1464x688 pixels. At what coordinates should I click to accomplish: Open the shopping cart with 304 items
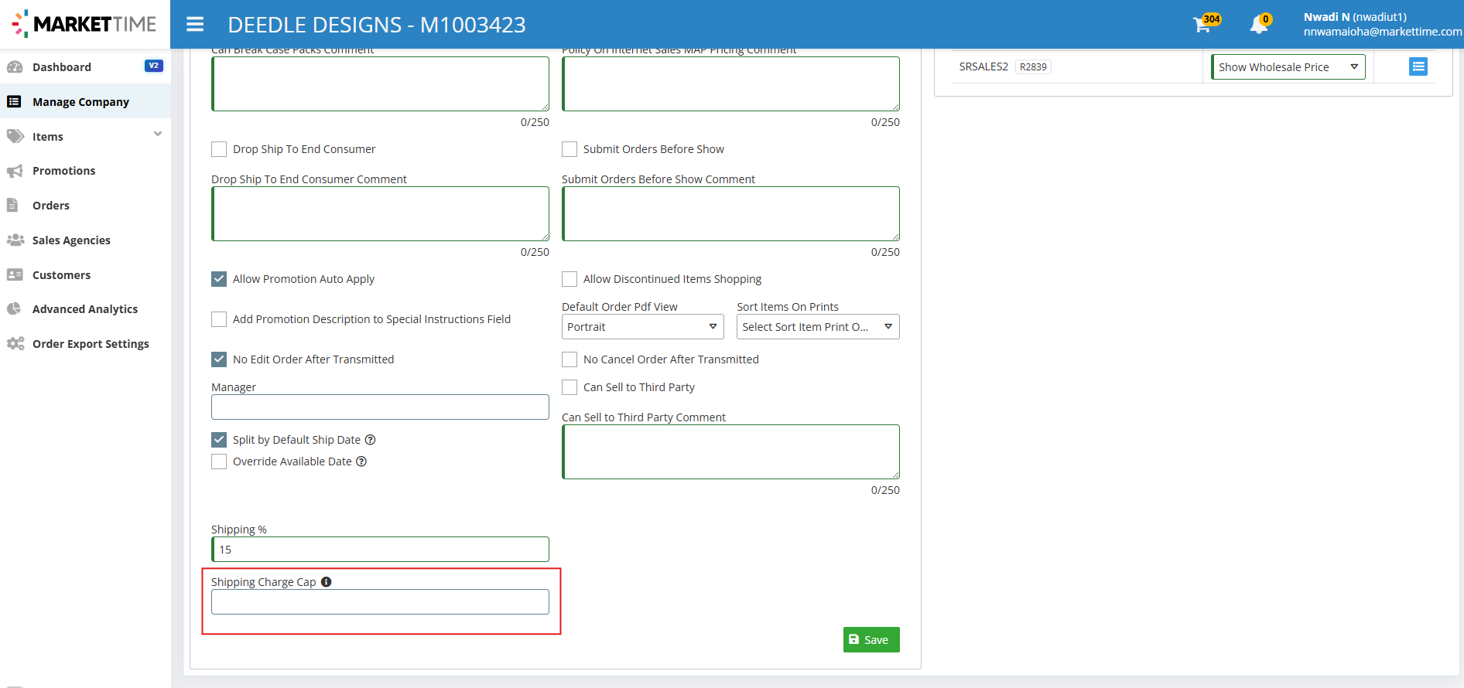pyautogui.click(x=1205, y=23)
